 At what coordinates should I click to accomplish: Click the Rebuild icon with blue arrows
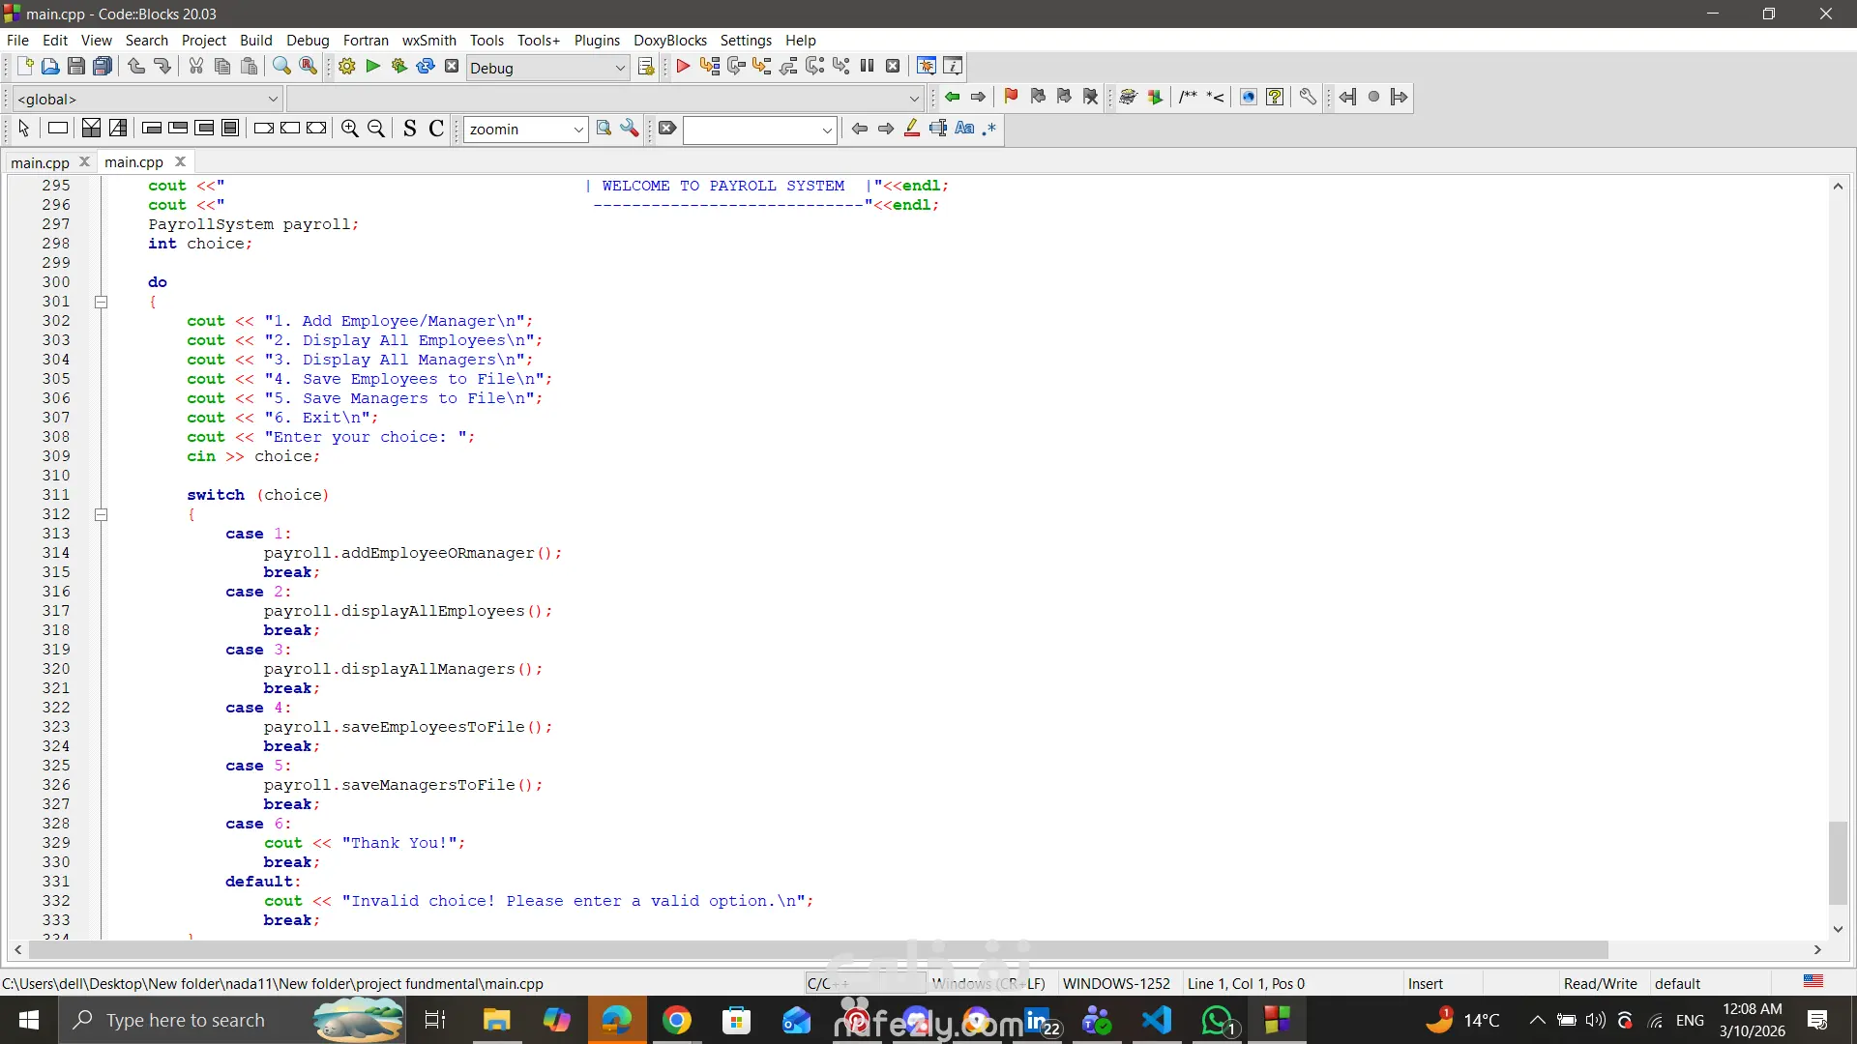pyautogui.click(x=426, y=67)
